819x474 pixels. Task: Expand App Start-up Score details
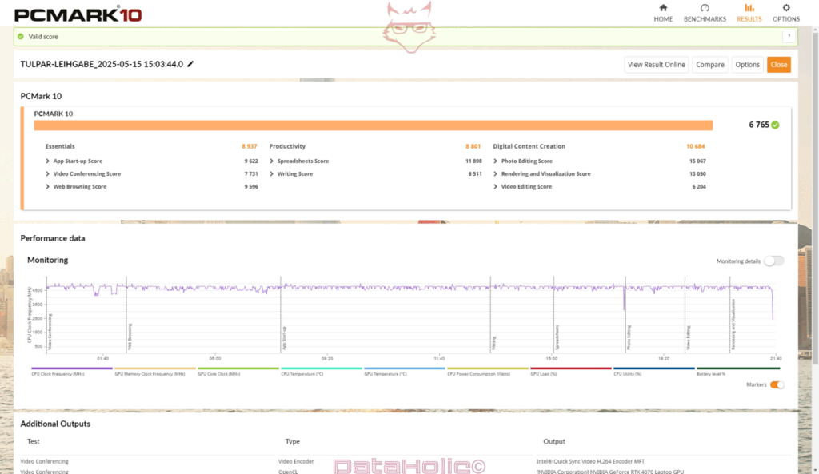click(47, 161)
